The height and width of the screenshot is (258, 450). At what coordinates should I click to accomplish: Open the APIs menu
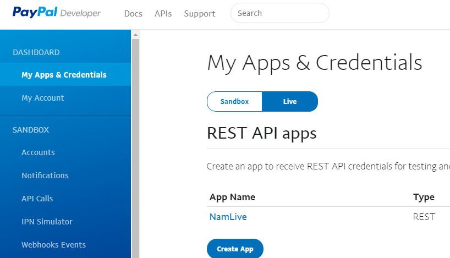coord(163,14)
